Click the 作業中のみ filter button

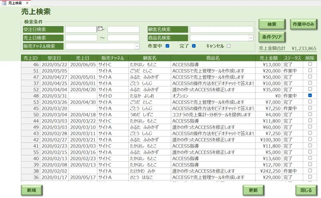pyautogui.click(x=303, y=24)
